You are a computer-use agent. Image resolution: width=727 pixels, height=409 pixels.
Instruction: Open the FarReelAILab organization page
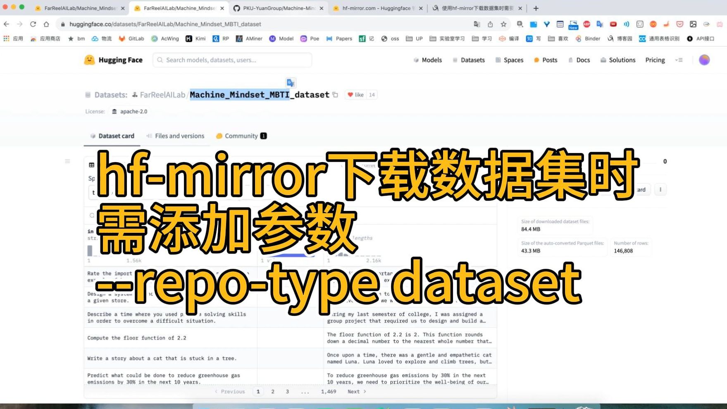tap(162, 95)
